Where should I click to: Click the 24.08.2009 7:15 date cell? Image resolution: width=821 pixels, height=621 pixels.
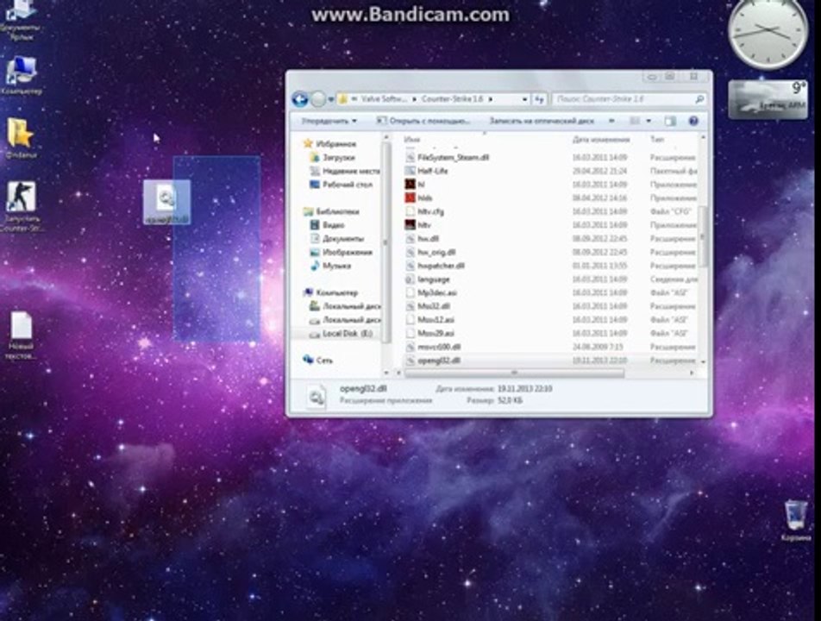[x=597, y=347]
